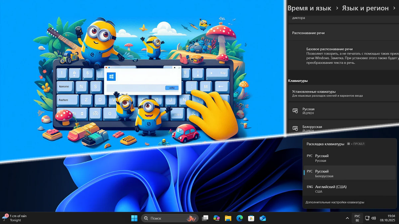Open Дополнительные настройки клавиатуры link
399x224 pixels.
pyautogui.click(x=334, y=202)
